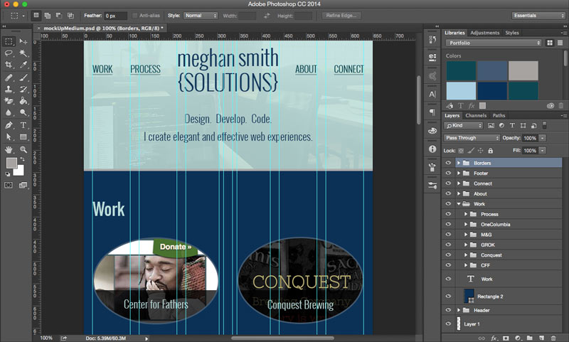This screenshot has width=569, height=342.
Task: Select the Lasso tool
Action: (9, 53)
